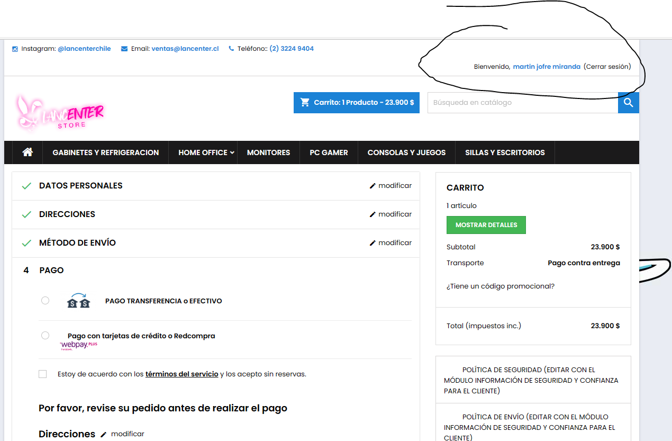The image size is (672, 441).
Task: Open cart button showing 23.900 $
Action: [x=357, y=103]
